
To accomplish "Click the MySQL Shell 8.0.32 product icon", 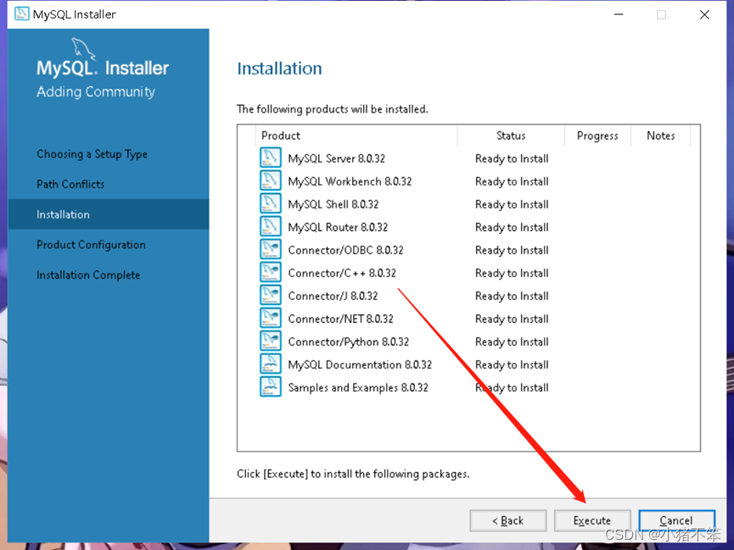I will pos(270,203).
